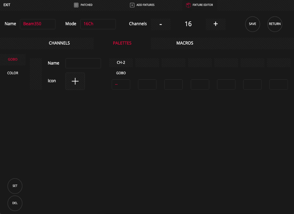Click the GOBO label under CH-2
294x214 pixels.
coord(121,73)
